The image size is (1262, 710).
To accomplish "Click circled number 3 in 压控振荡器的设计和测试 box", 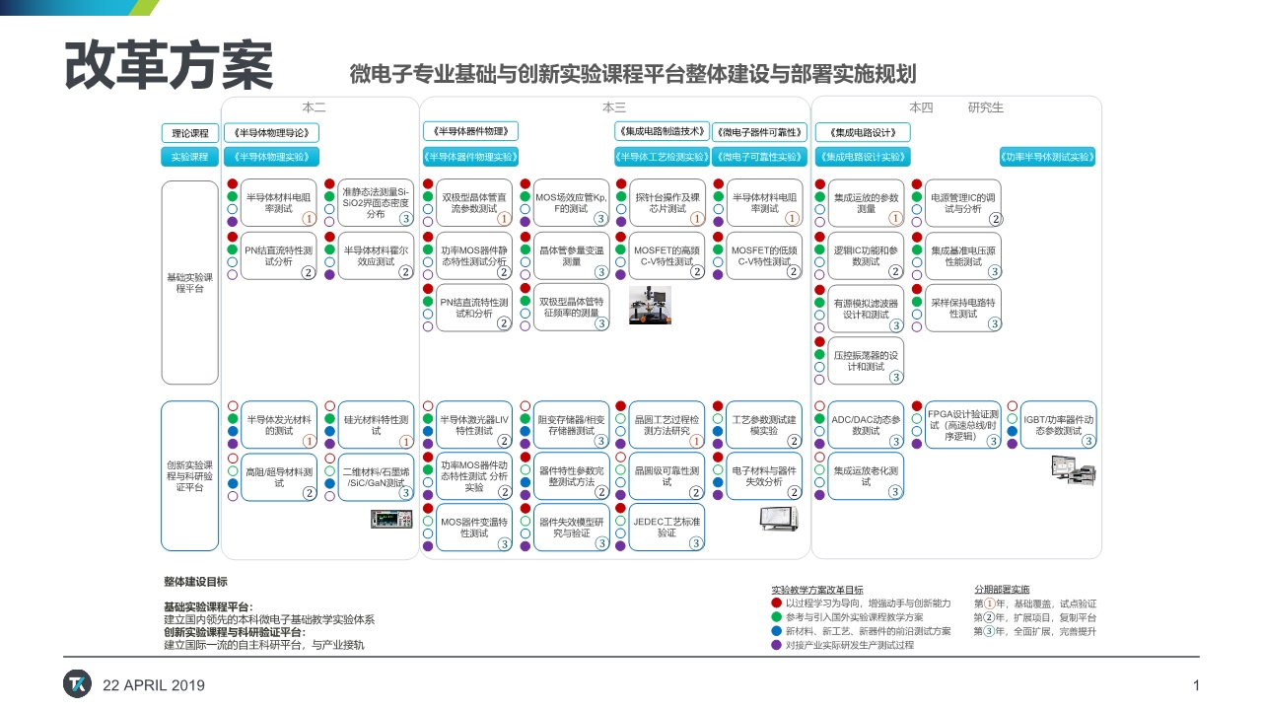I will [895, 377].
